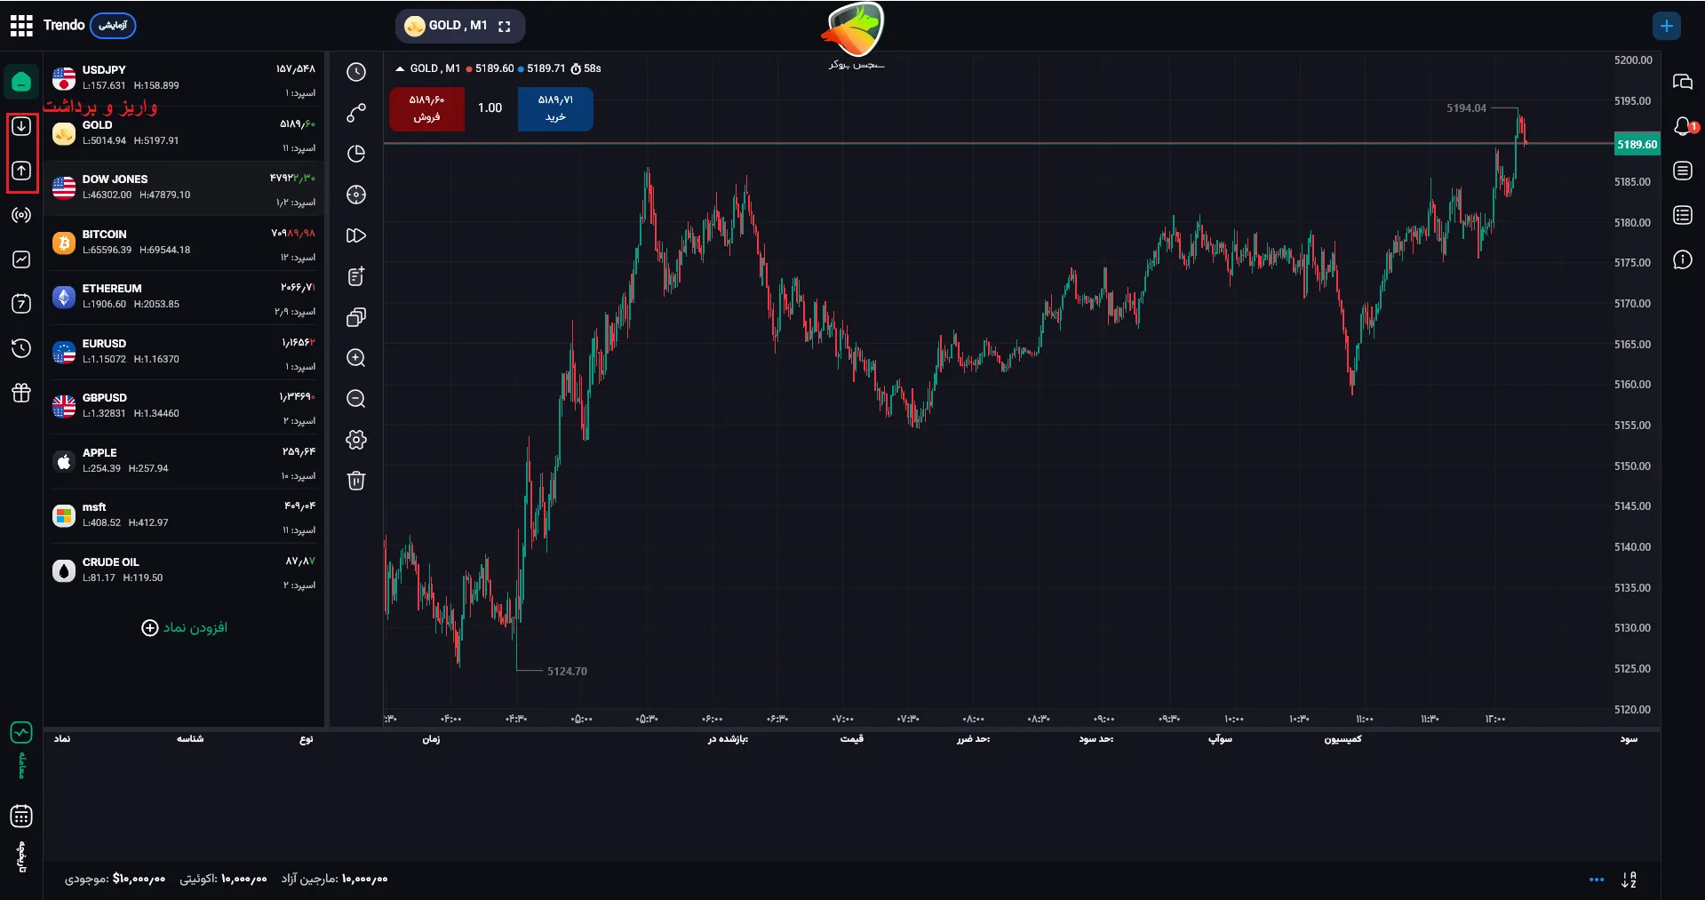Select CRUDE OIL in the watchlist

[x=184, y=571]
